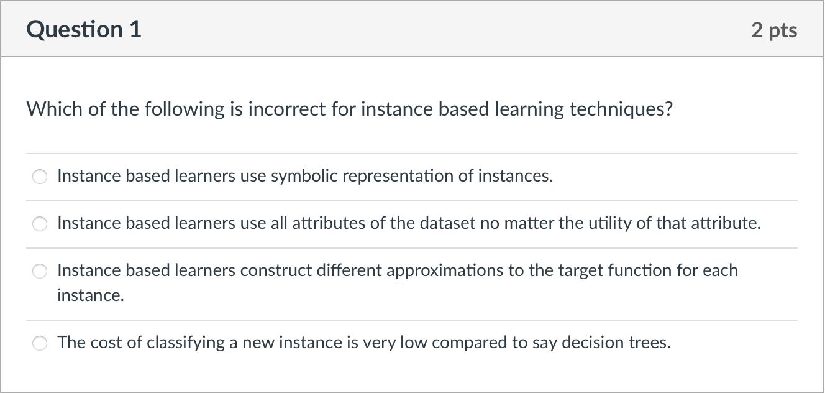Select the answer about low classification cost

tap(40, 343)
